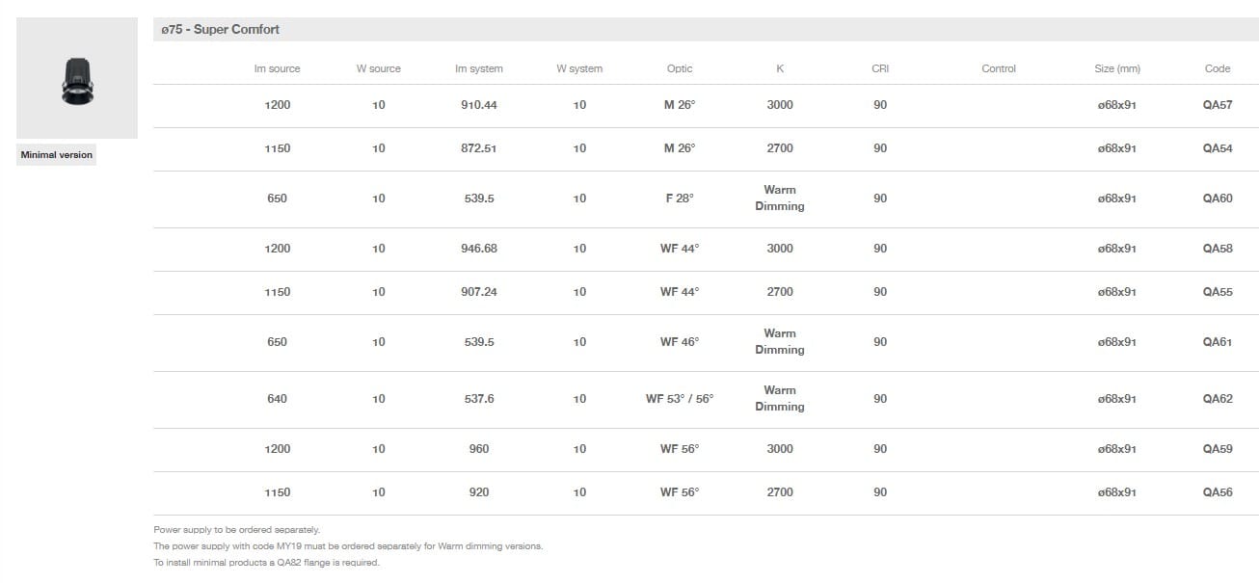This screenshot has height=583, width=1259.
Task: Click product code QA62
Action: 1218,399
